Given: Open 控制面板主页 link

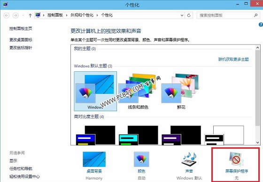Looking at the screenshot, I should tap(21, 29).
